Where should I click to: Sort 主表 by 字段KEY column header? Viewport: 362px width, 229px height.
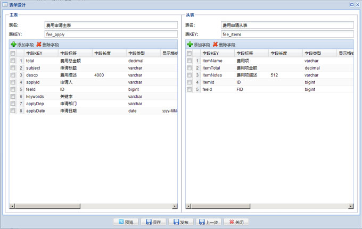tap(41, 53)
